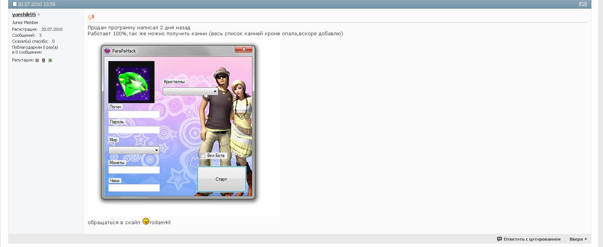
Task: Click the winking smiley emoticon
Action: 146,222
